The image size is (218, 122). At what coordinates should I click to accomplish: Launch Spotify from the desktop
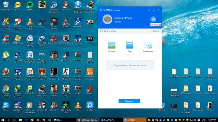(x=30, y=6)
